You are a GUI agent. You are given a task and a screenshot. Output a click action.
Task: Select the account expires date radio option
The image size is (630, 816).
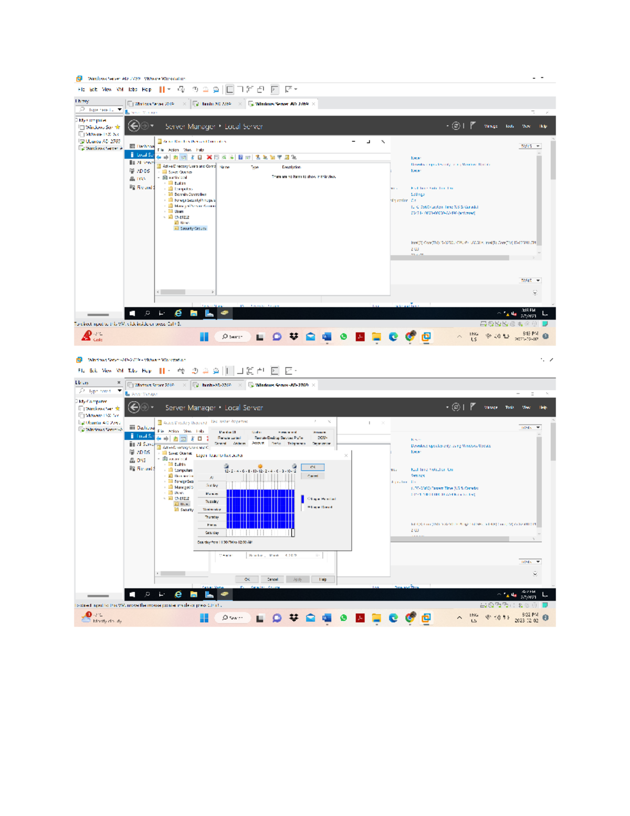[x=221, y=555]
